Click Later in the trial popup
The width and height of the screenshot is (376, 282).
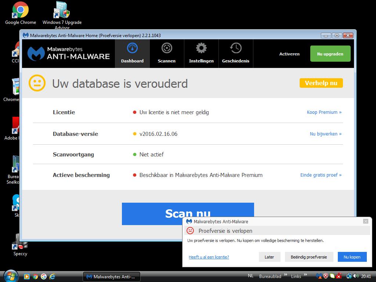(269, 257)
